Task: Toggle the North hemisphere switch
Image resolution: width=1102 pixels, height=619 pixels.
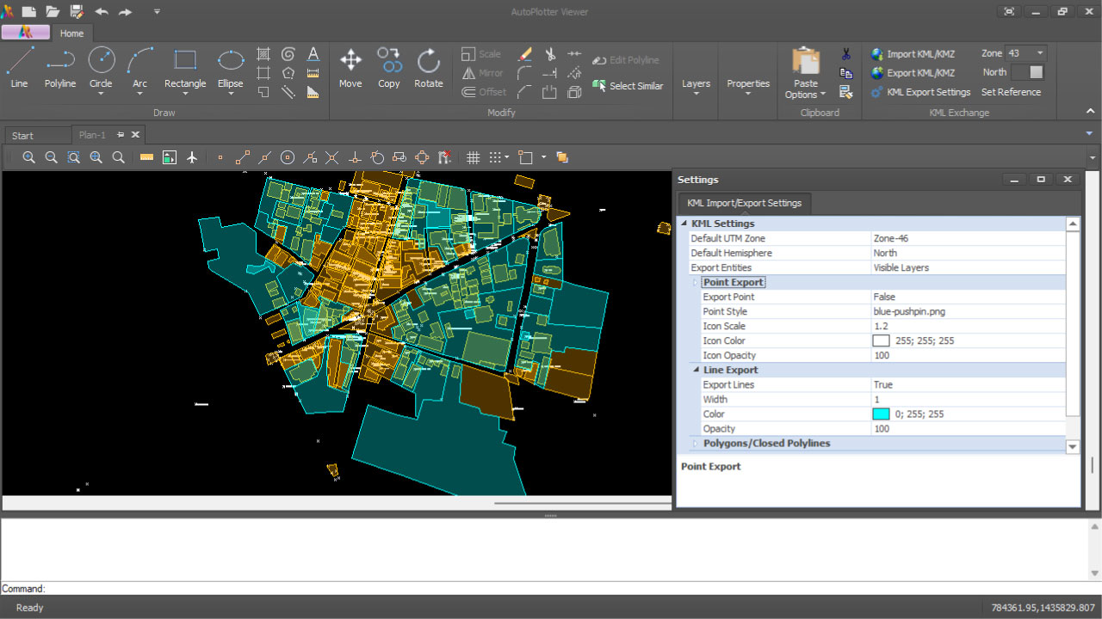Action: [1027, 72]
